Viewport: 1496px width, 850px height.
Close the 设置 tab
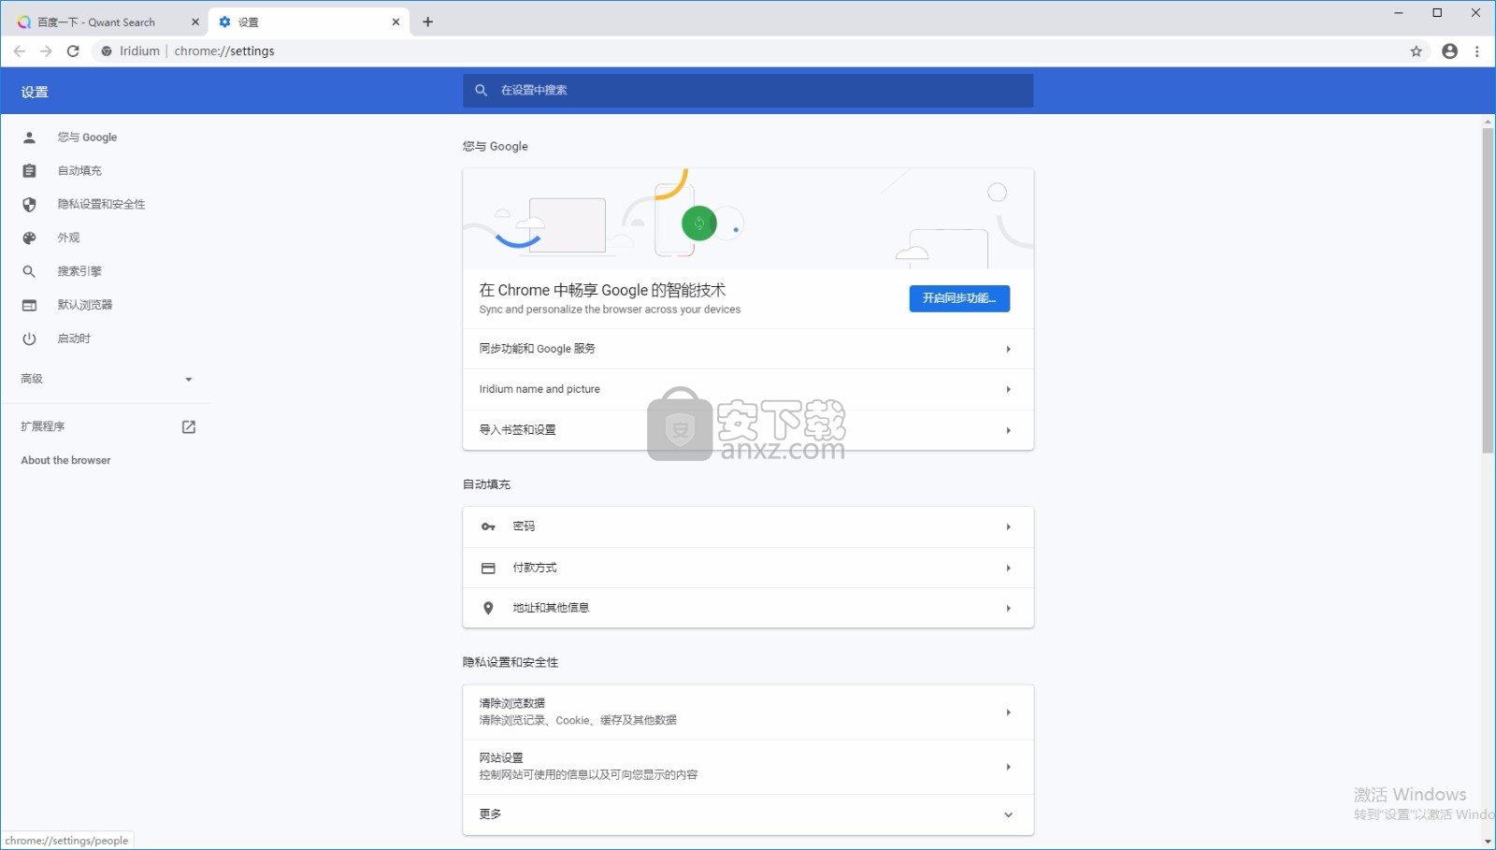(x=396, y=22)
